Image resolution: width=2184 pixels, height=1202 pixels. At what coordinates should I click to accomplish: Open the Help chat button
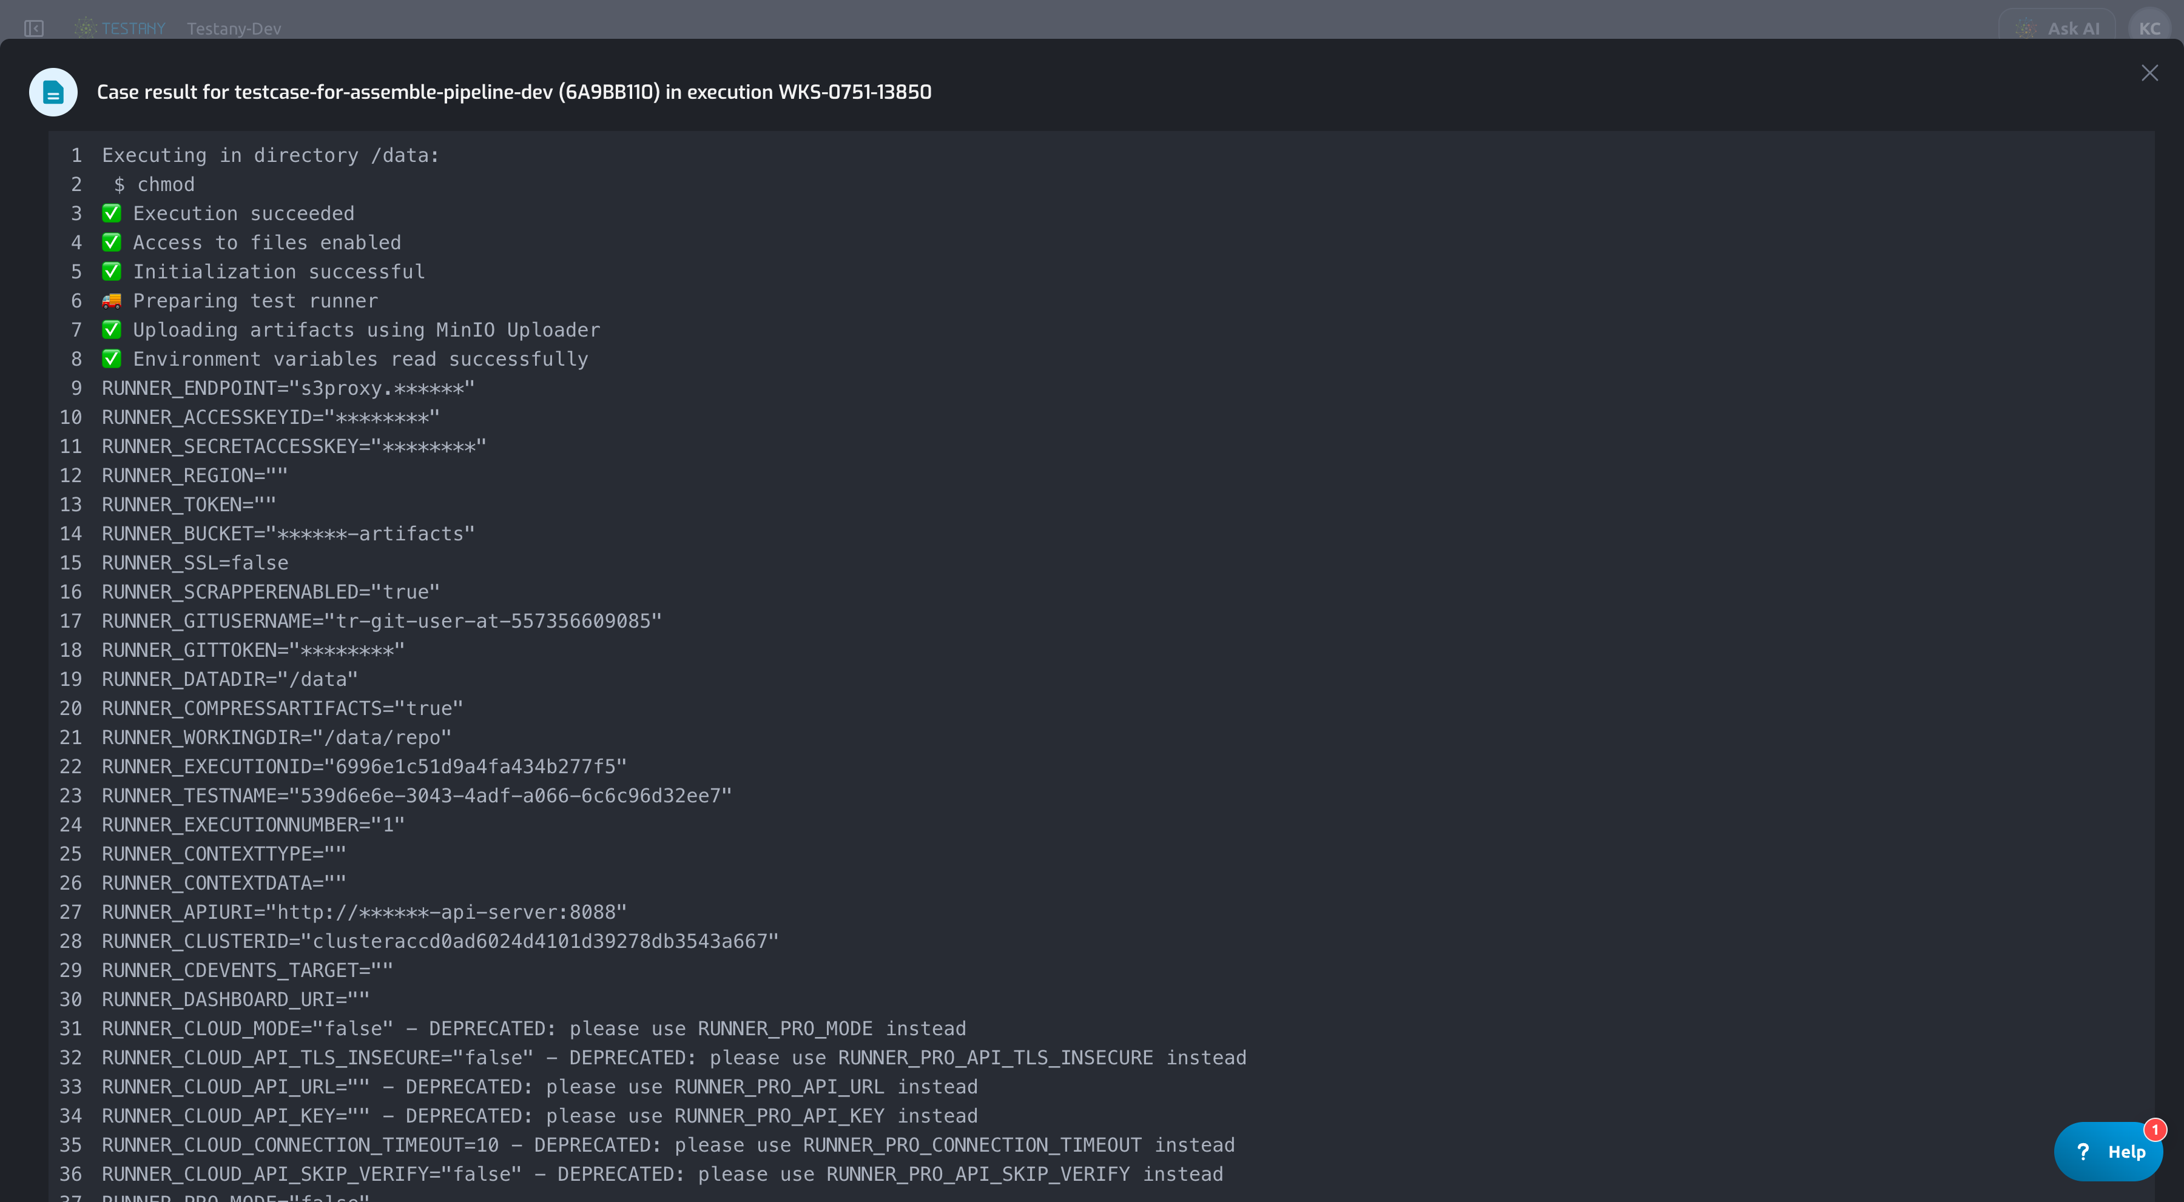pyautogui.click(x=2108, y=1151)
